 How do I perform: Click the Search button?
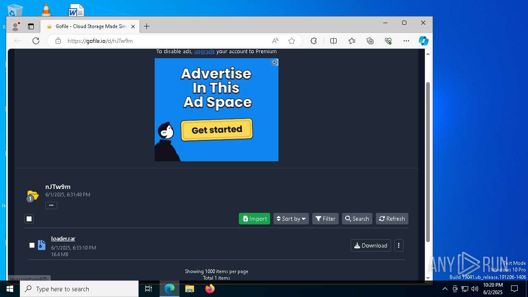pyautogui.click(x=357, y=219)
